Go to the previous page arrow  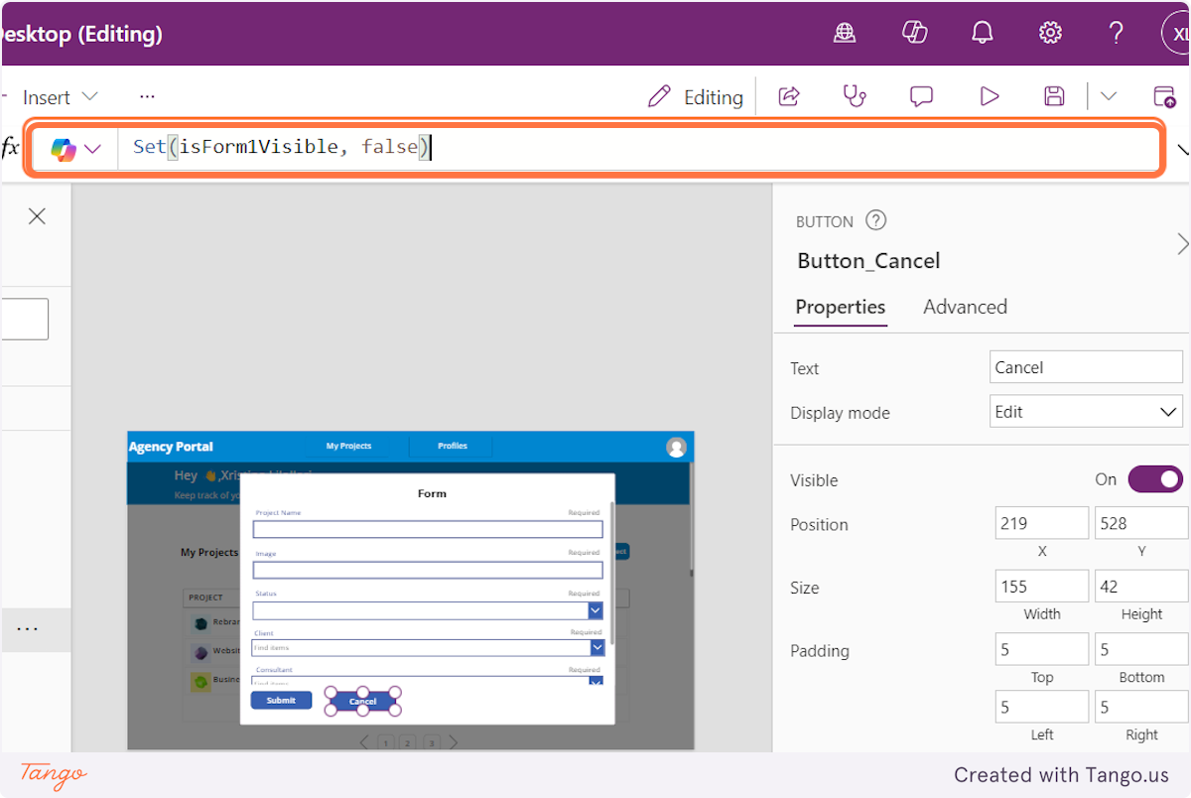(x=364, y=741)
